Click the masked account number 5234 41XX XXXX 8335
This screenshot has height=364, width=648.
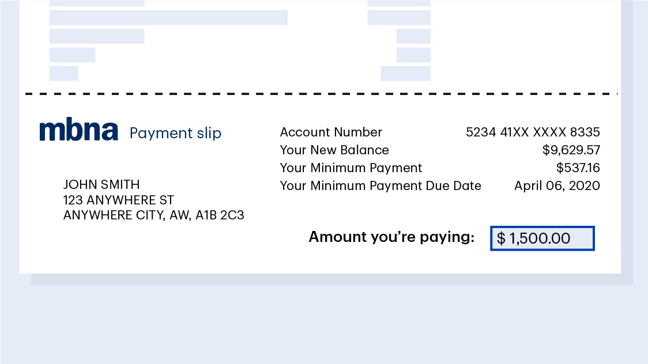533,132
